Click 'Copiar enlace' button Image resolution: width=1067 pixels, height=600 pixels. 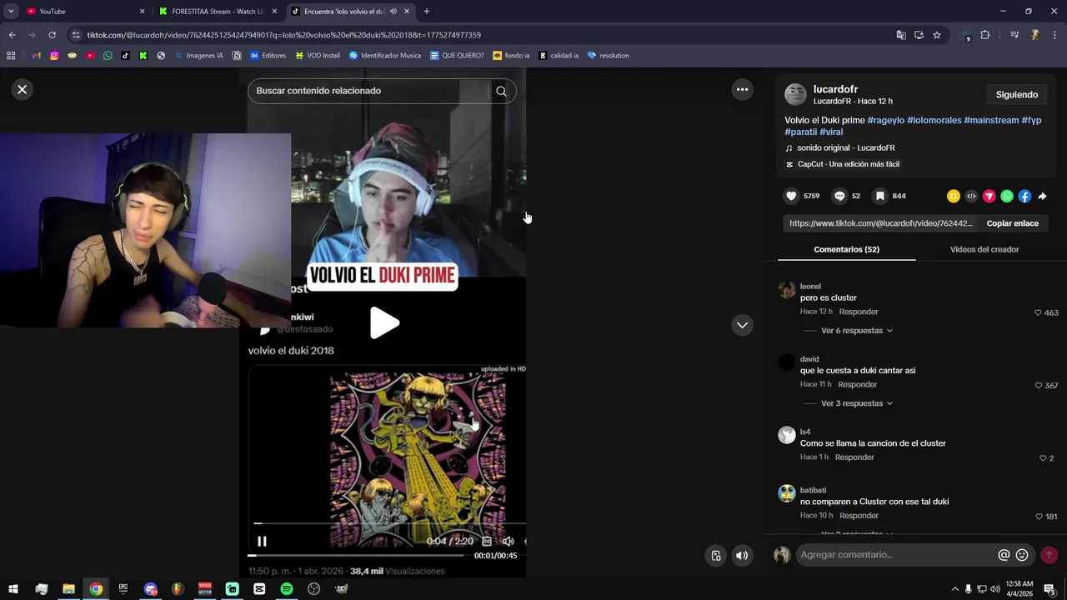[x=1013, y=223]
